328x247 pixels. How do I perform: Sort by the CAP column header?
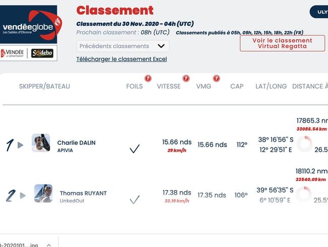pos(237,86)
